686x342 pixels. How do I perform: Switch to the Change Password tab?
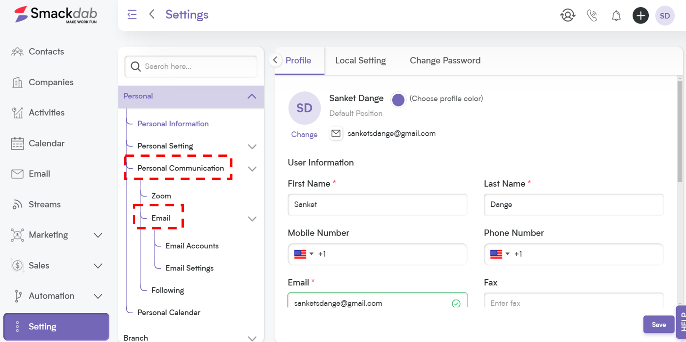445,60
